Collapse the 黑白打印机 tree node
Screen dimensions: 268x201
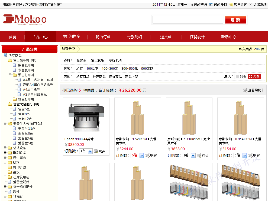[10, 75]
